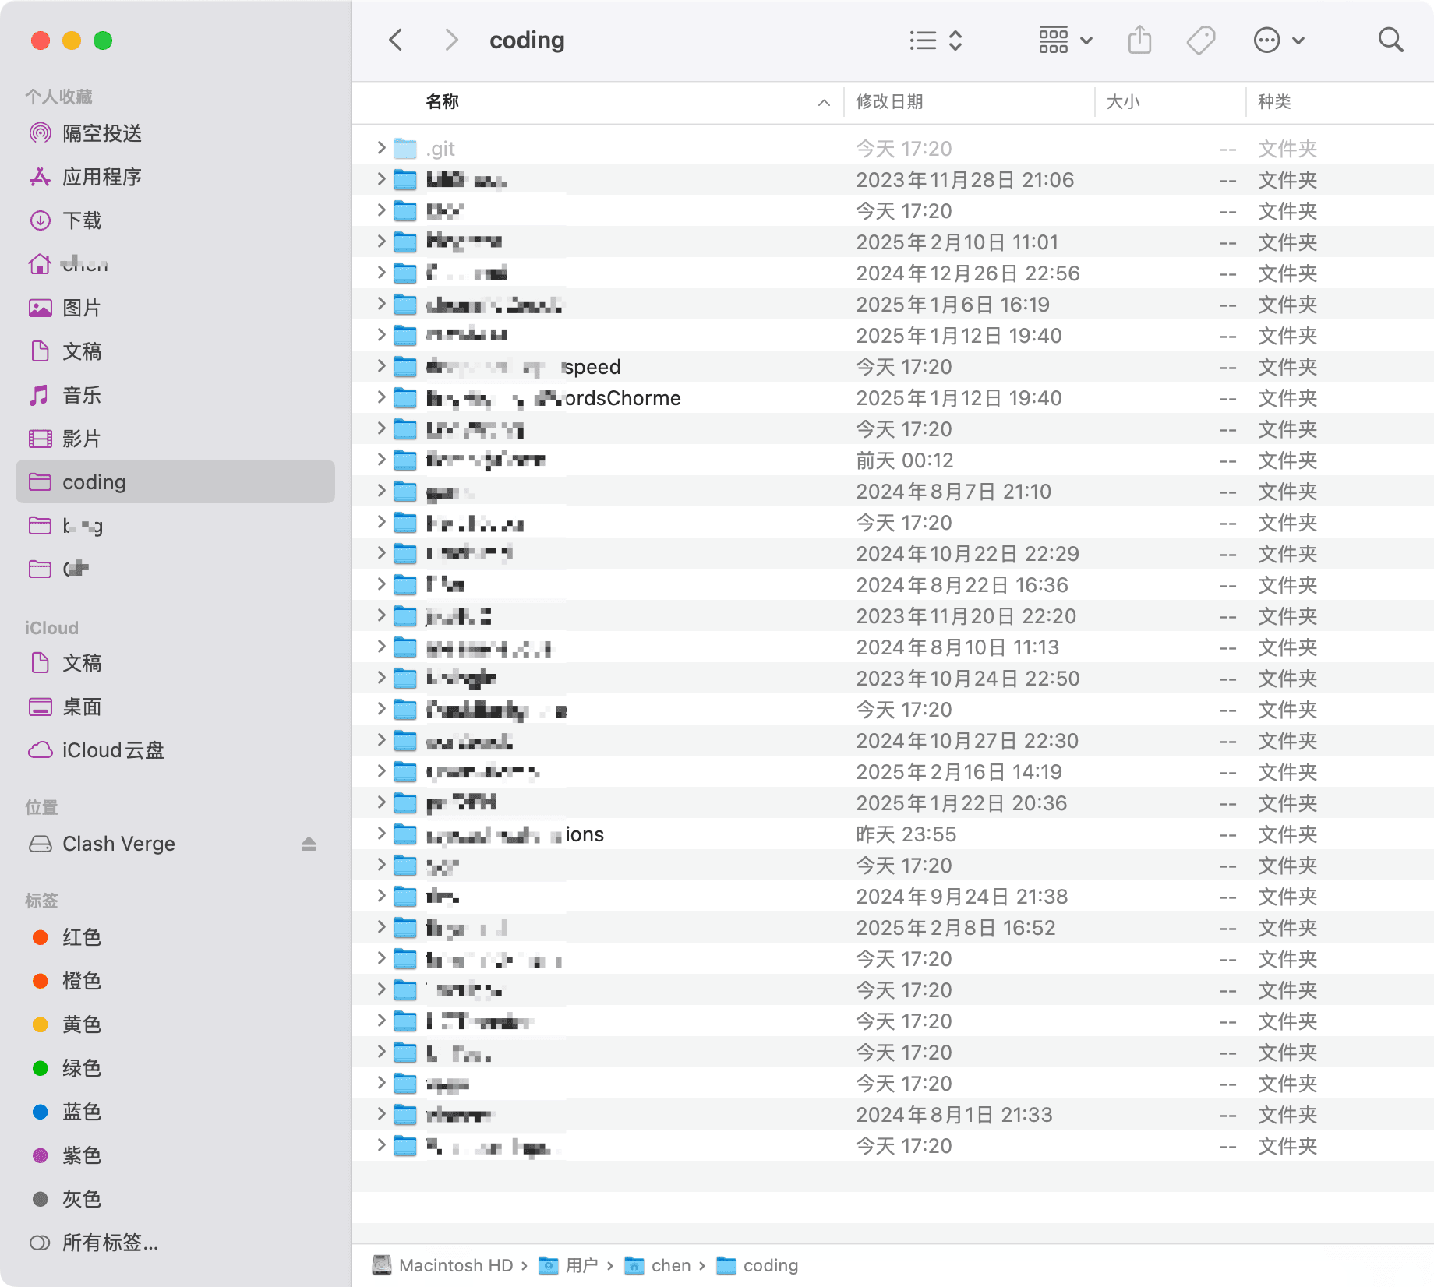Open the Tags icon in the toolbar
Viewport: 1434px width, 1287px height.
[x=1200, y=40]
